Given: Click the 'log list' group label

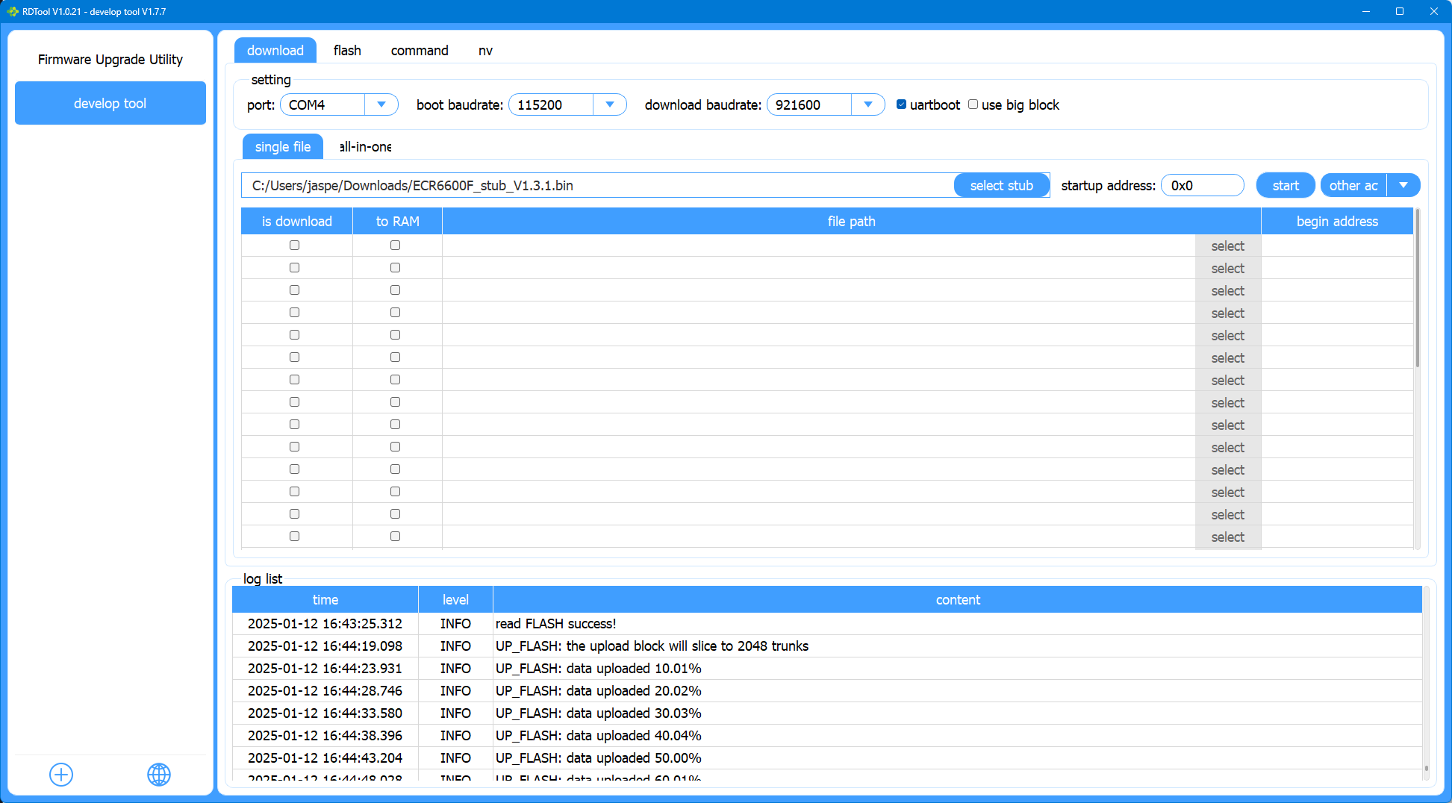Looking at the screenshot, I should [263, 578].
